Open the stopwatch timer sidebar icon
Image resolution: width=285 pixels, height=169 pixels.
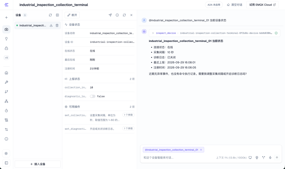click(x=6, y=111)
